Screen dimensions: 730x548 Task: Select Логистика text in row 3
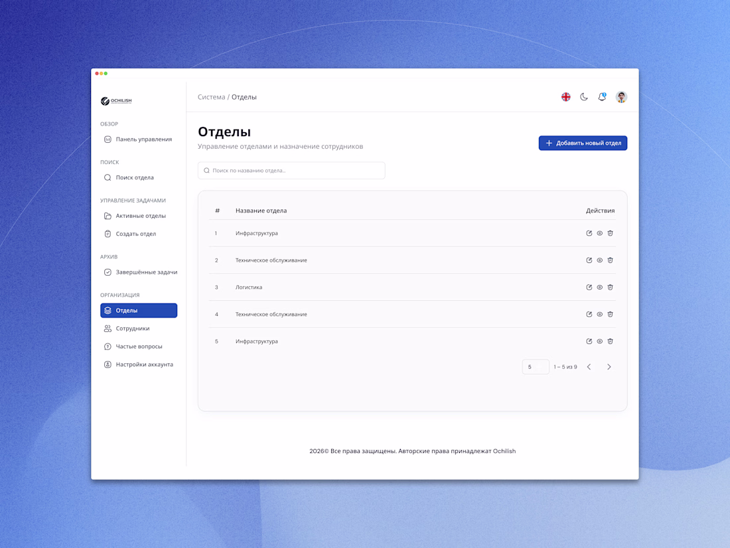[x=249, y=287]
